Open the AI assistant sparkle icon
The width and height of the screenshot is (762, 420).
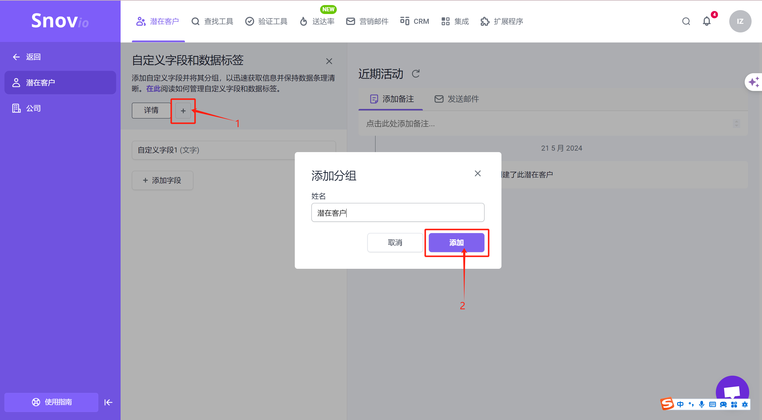click(x=754, y=82)
